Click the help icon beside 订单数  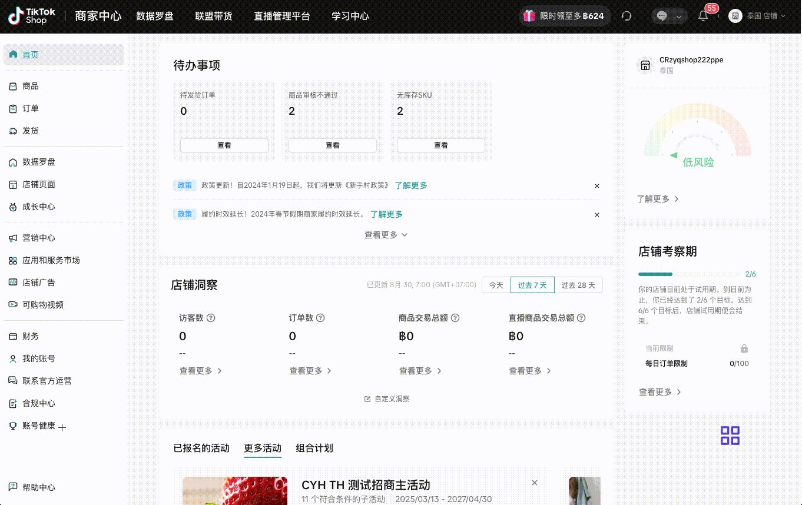click(320, 318)
